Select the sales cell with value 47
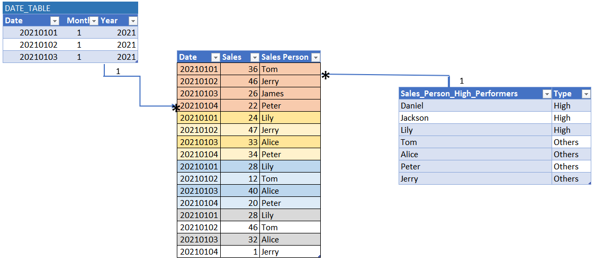Screen dimensions: 595x262 (x=240, y=130)
